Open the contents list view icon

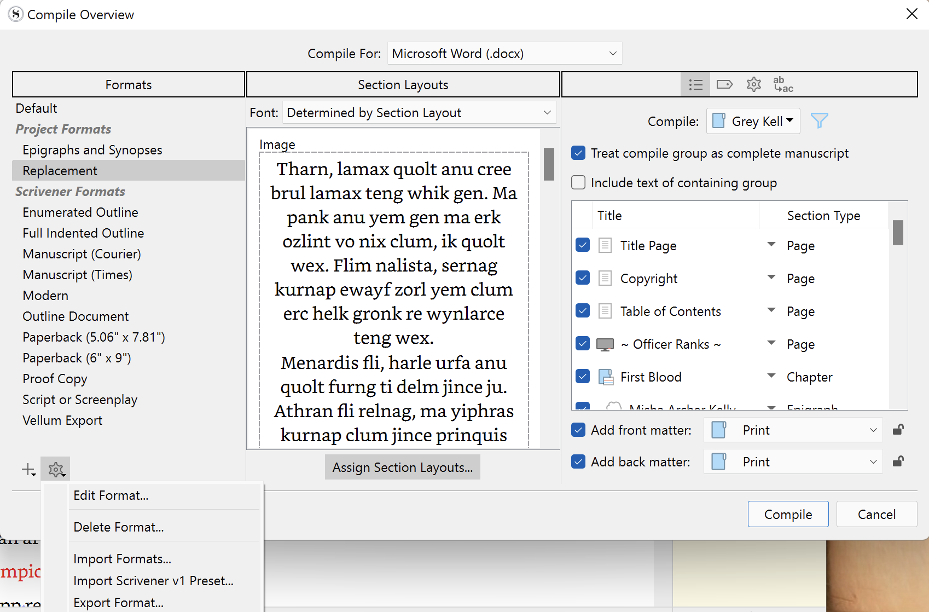click(695, 84)
